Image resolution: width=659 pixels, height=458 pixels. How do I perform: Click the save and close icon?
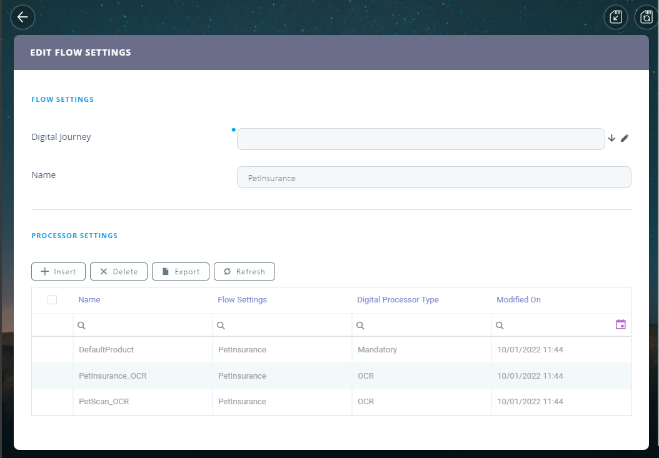point(616,17)
